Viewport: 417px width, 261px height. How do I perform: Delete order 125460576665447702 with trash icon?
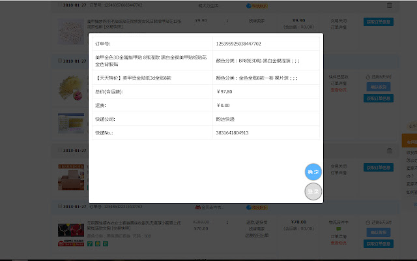coord(390,5)
